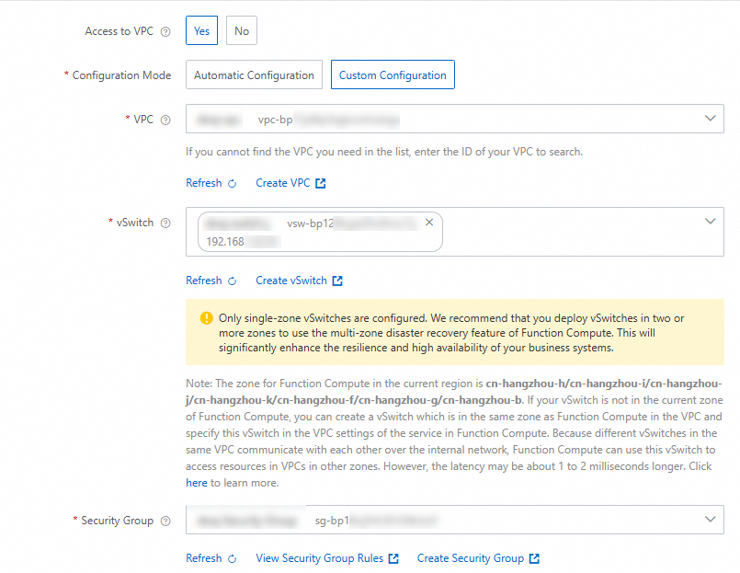Viewport: 740px width, 573px height.
Task: Click Refresh link under VPC field
Action: coord(204,183)
